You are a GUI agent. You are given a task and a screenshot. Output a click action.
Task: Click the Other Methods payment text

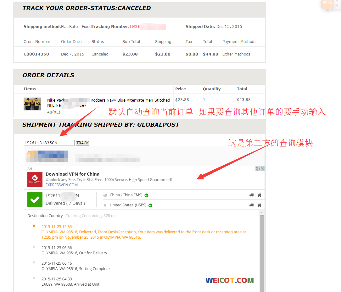click(236, 54)
